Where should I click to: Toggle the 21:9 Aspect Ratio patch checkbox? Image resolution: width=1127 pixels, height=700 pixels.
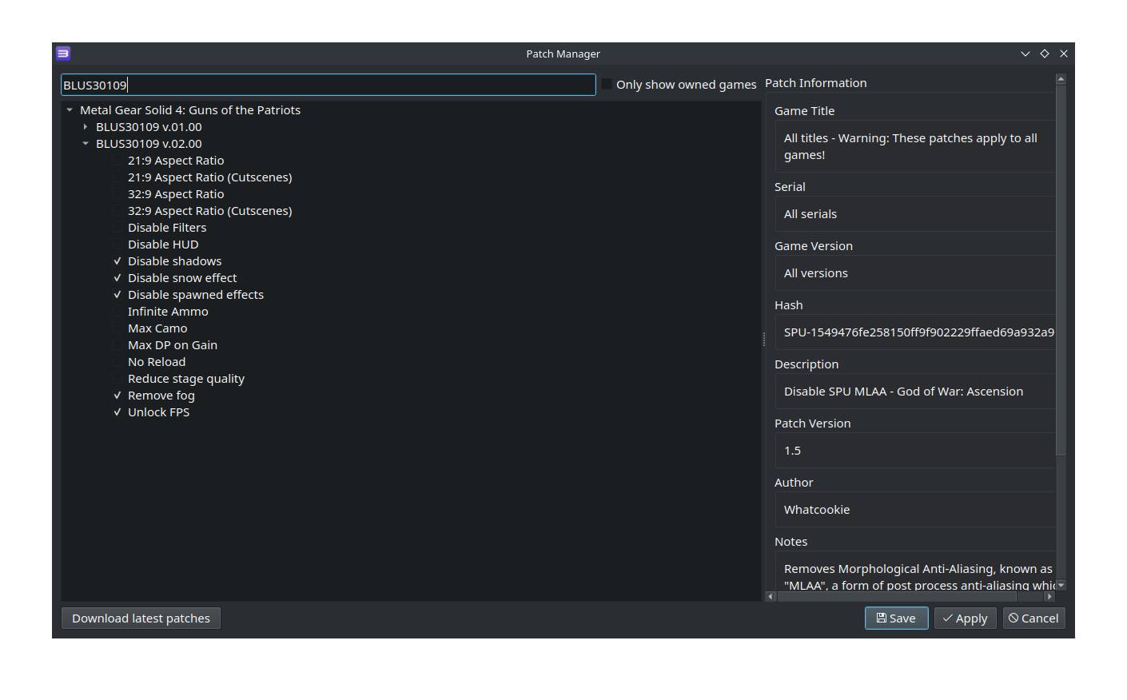(x=117, y=161)
